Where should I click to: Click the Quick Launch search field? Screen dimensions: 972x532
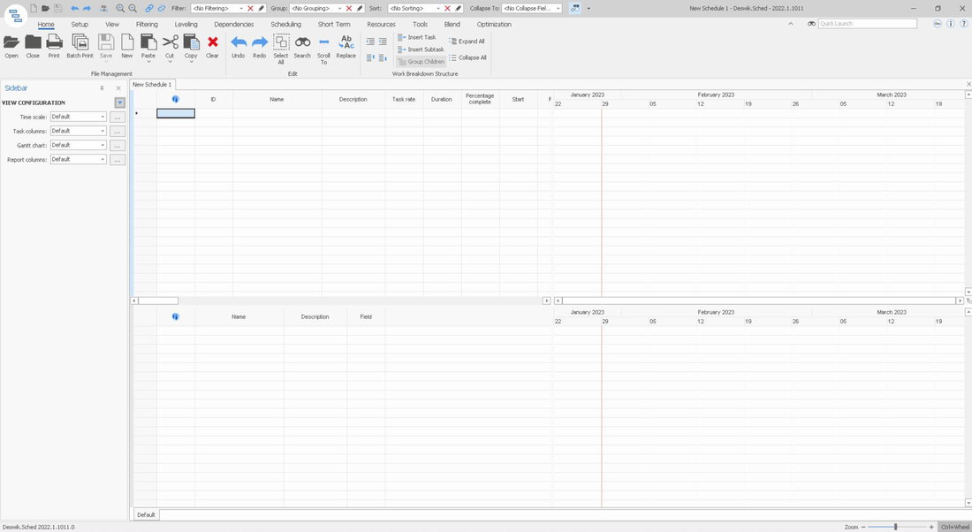click(x=867, y=24)
